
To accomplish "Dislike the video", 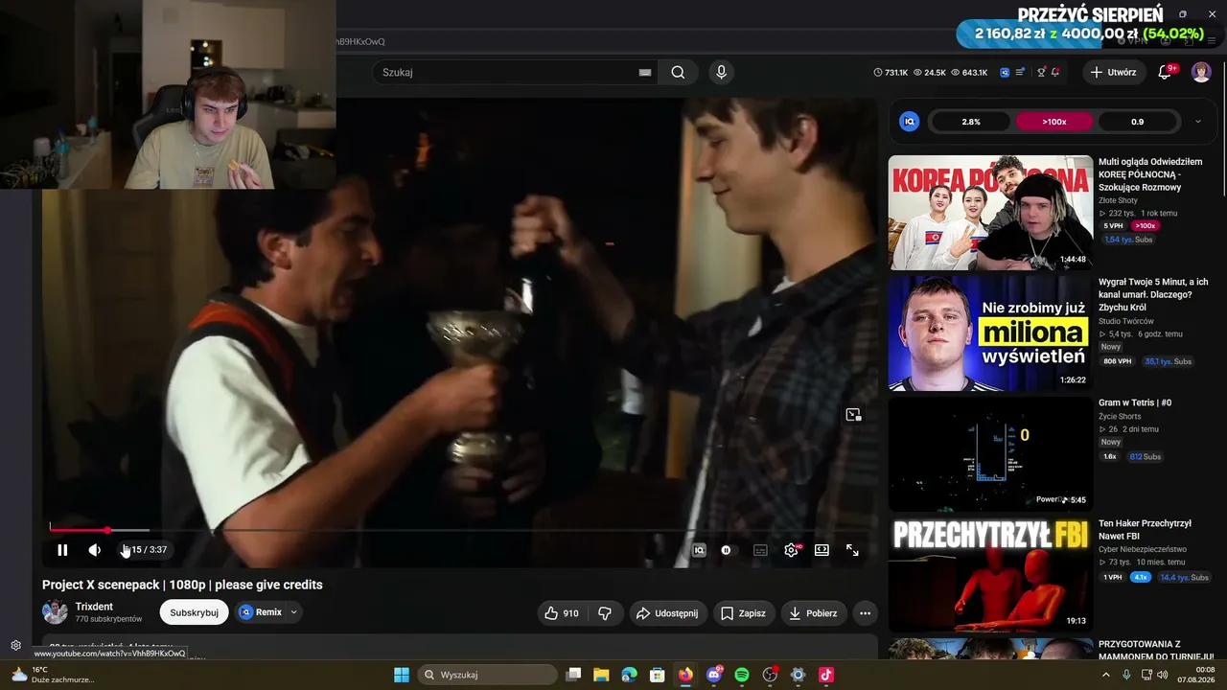I will click(605, 613).
